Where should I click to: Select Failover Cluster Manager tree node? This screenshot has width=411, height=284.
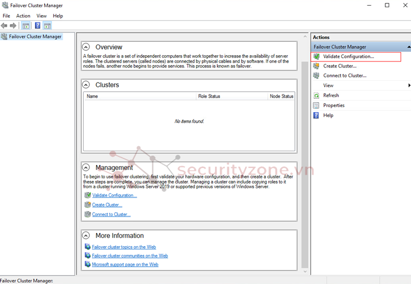pos(35,37)
